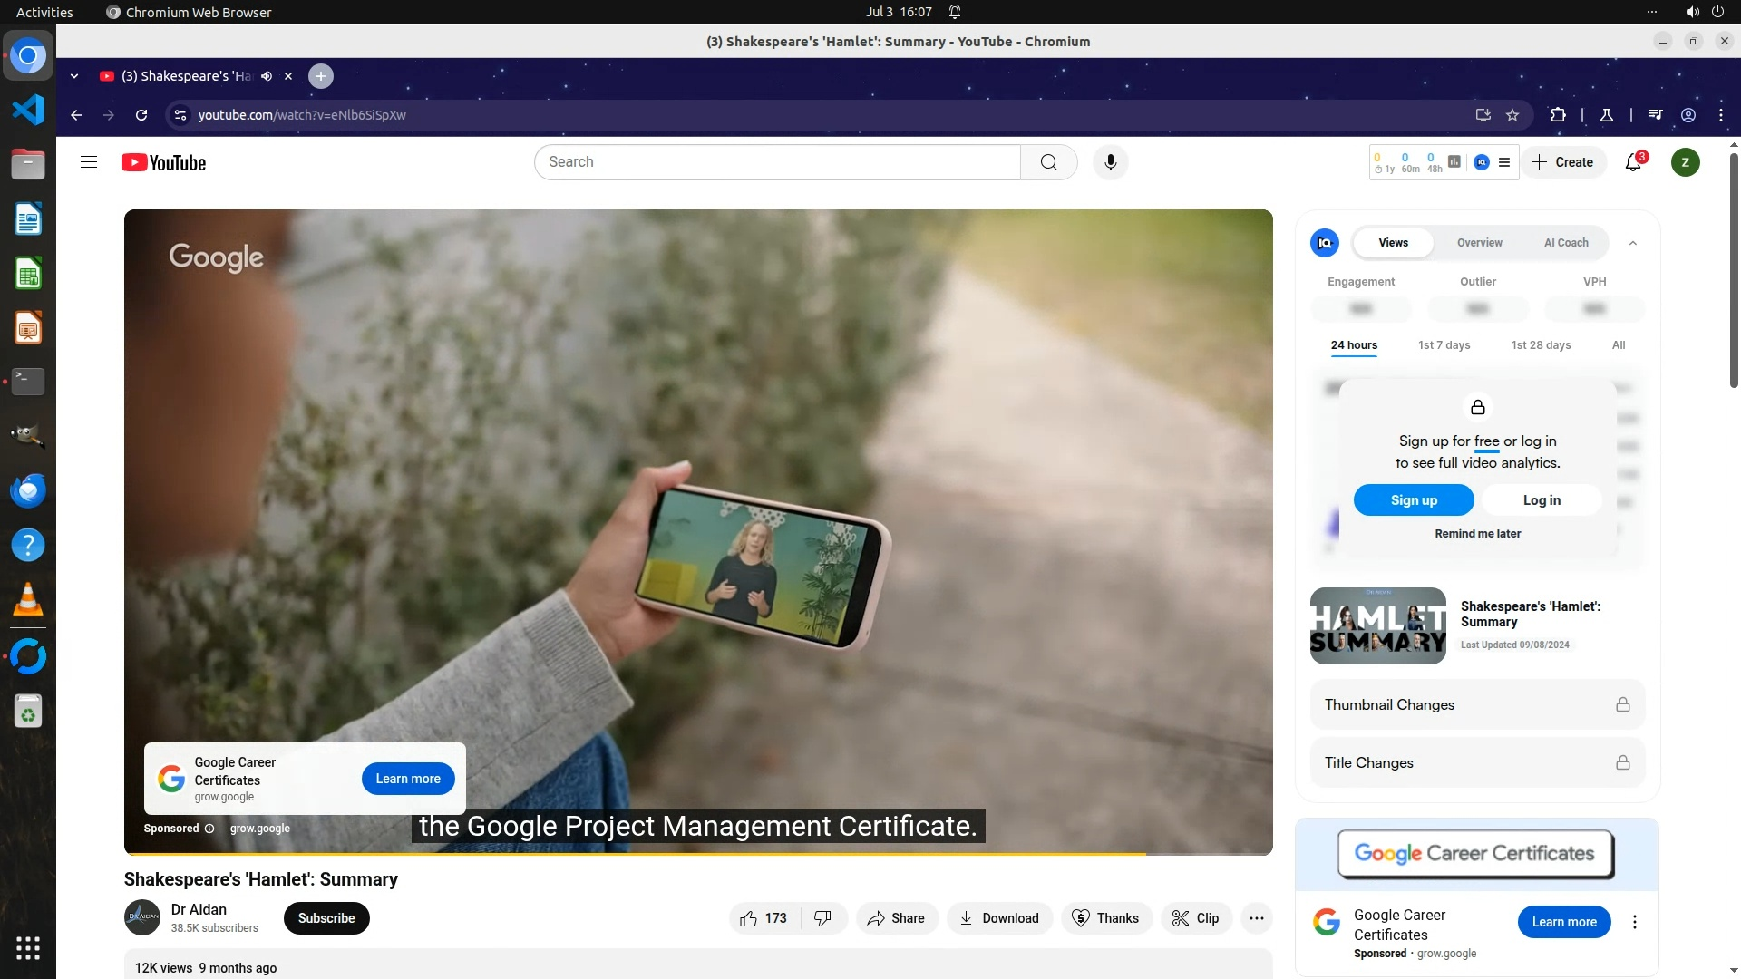Click the search magnifier button

click(x=1048, y=162)
